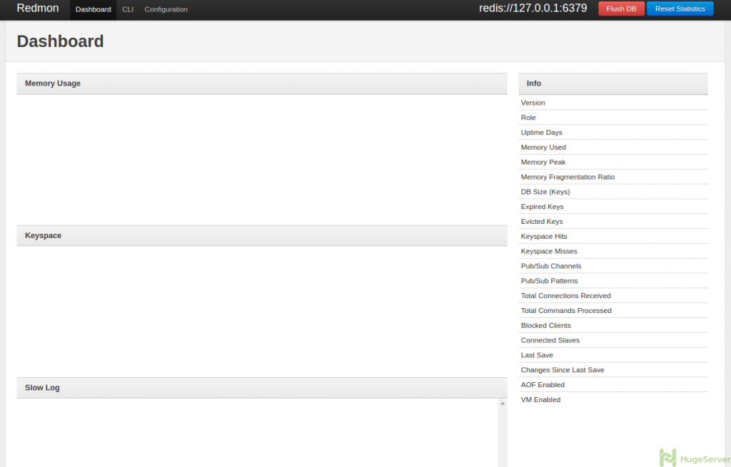731x467 pixels.
Task: Switch to the CLI tab
Action: point(128,9)
